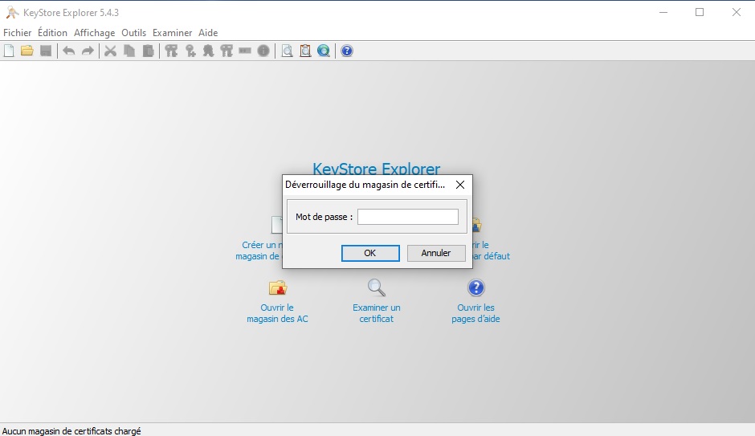Viewport: 755px width, 436px height.
Task: Click the Set Password toolbar icon
Action: (245, 51)
